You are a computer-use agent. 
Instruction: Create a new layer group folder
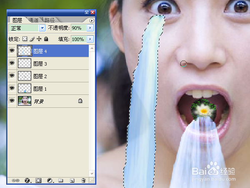[x=60, y=180]
